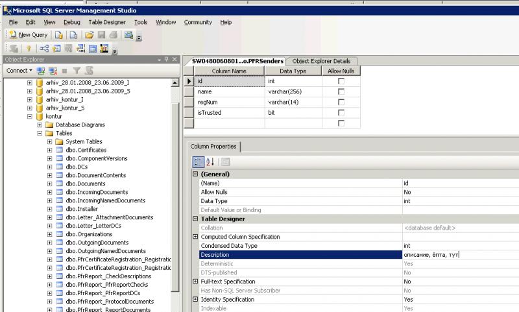This screenshot has height=312, width=519.
Task: Open the Debug menu
Action: (72, 22)
